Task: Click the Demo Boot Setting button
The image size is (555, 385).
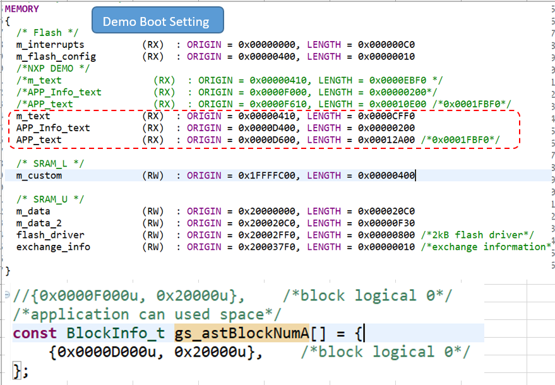Action: [157, 20]
